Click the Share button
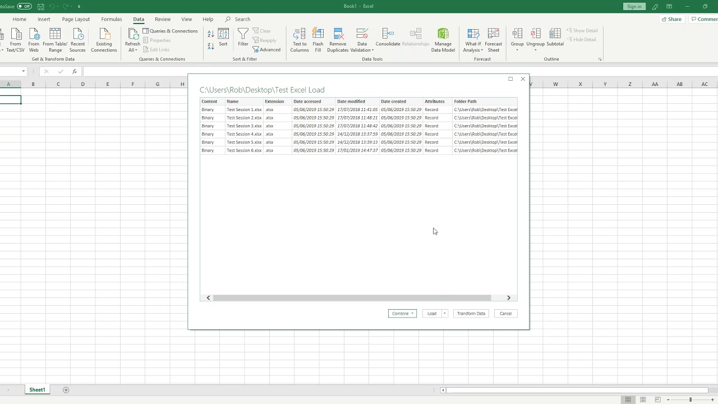 671,19
